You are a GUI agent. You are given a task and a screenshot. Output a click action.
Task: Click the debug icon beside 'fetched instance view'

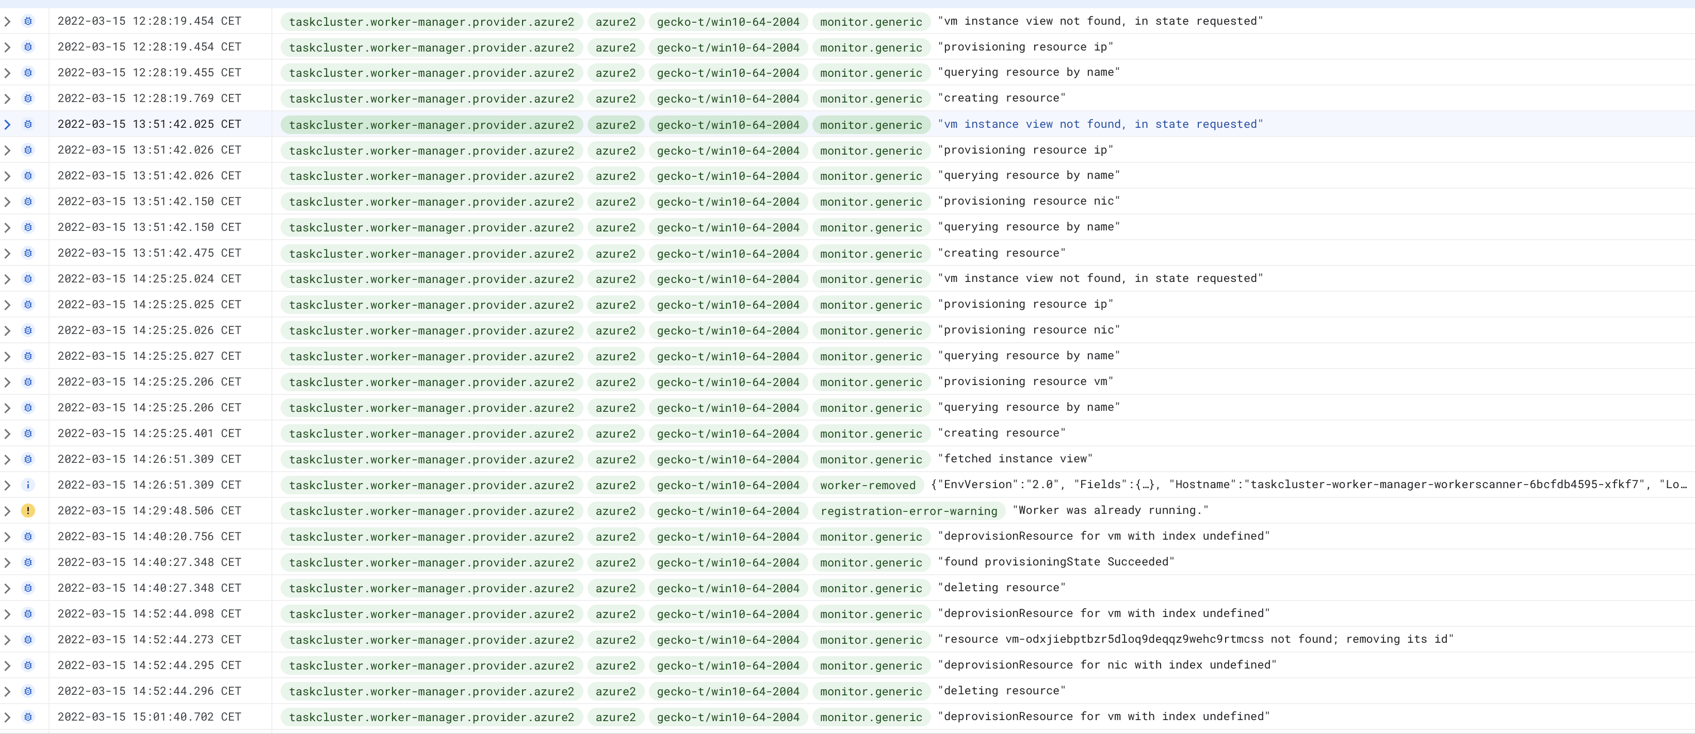[28, 459]
